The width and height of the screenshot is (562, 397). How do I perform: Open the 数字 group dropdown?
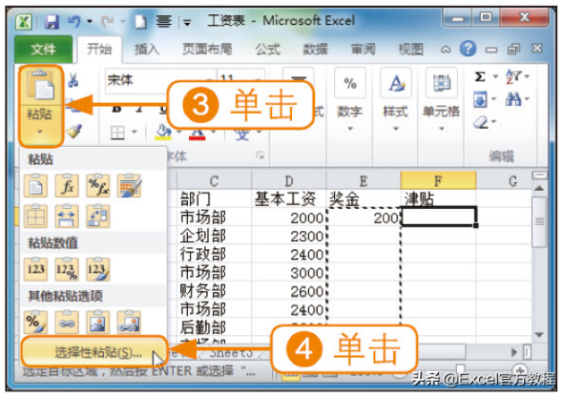pyautogui.click(x=350, y=128)
